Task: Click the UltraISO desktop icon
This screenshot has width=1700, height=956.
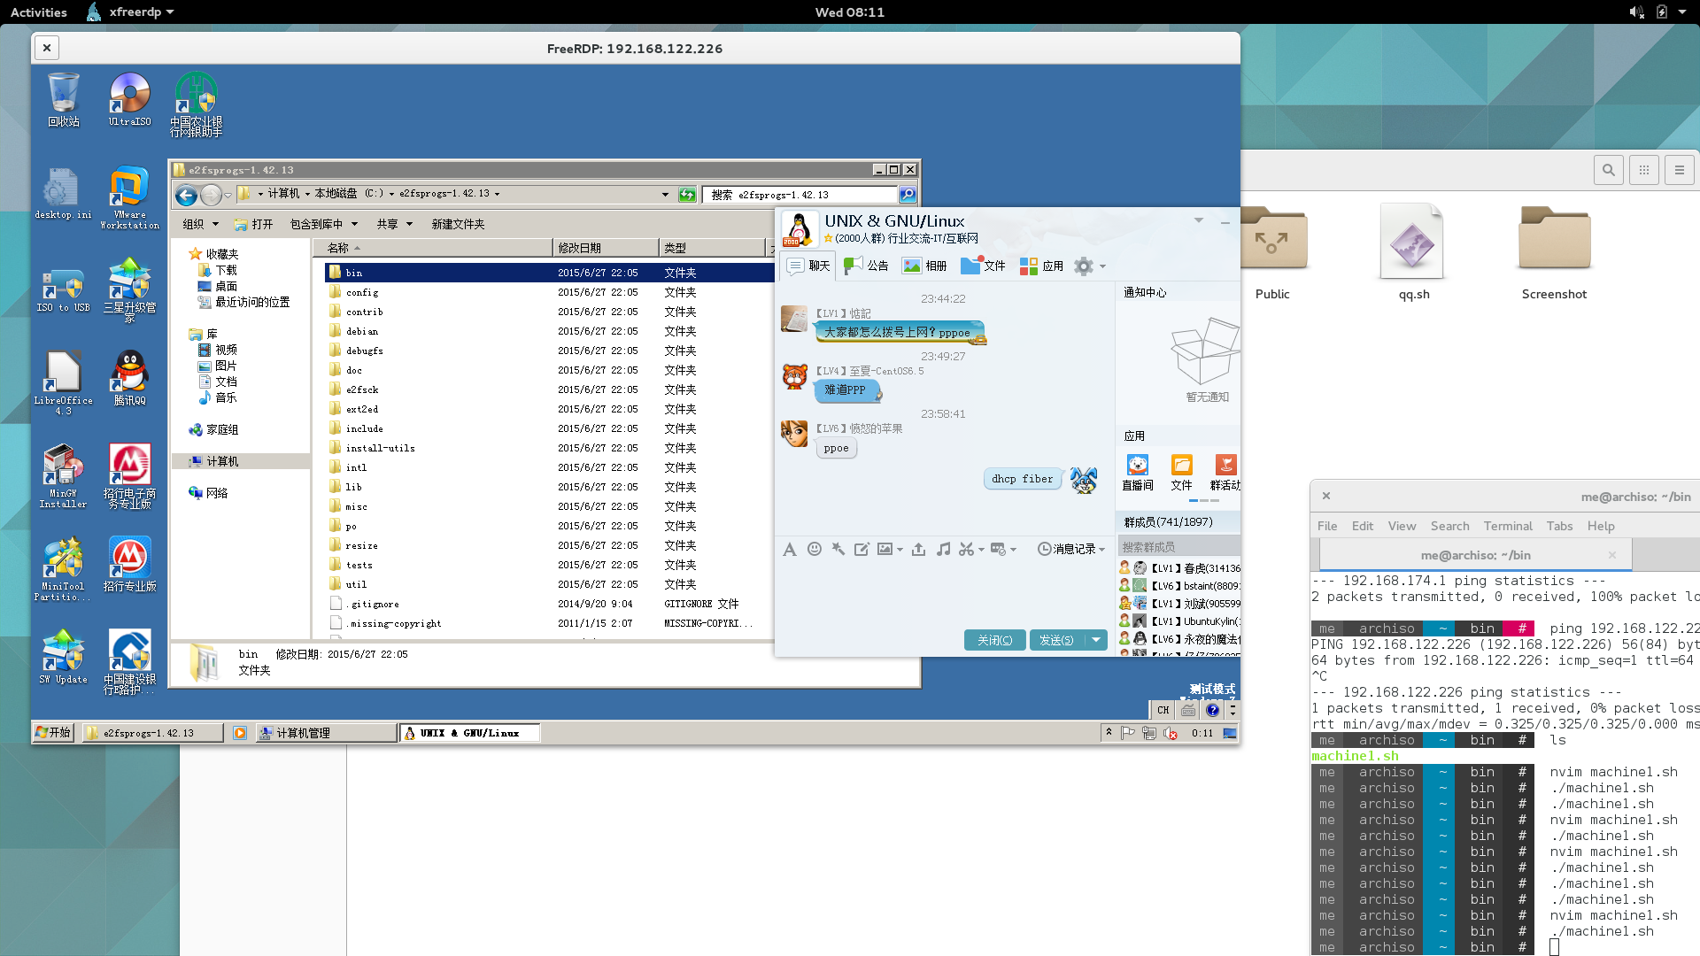Action: pyautogui.click(x=130, y=100)
